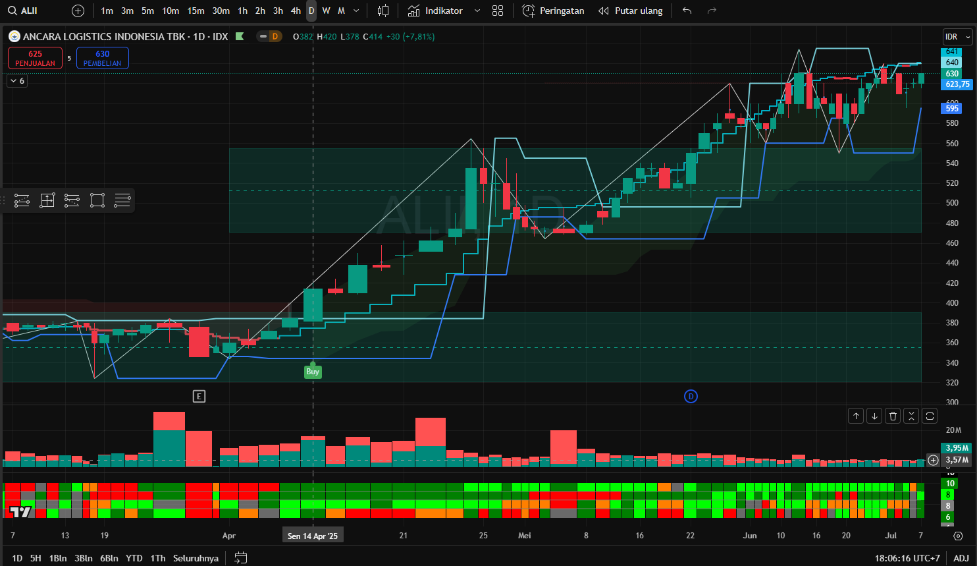Open timezone menu at 18:06:16 UTC+7
The image size is (977, 566).
tap(907, 558)
